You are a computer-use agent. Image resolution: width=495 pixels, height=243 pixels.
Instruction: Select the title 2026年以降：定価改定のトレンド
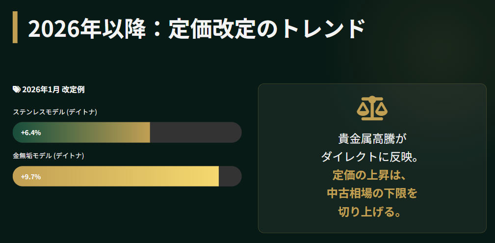[196, 29]
